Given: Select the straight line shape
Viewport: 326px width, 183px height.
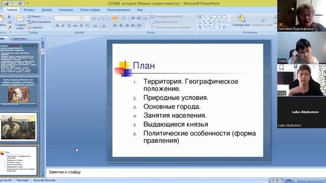Looking at the screenshot, I should 205,17.
